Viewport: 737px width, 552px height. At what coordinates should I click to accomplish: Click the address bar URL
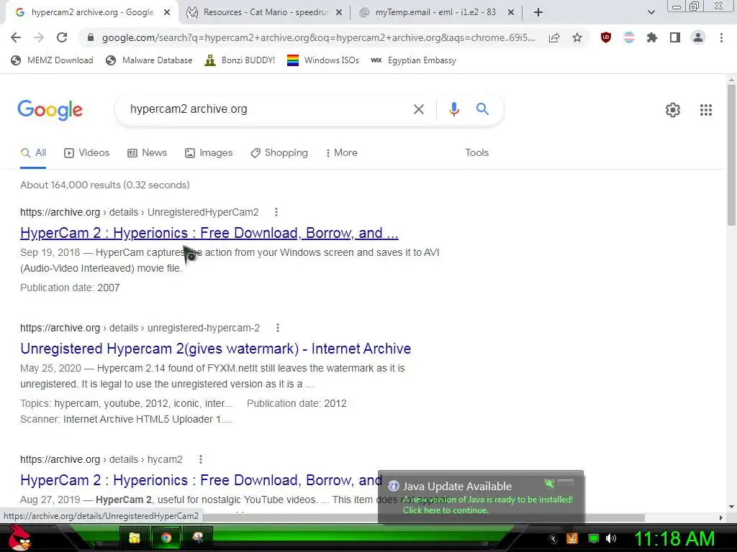319,37
